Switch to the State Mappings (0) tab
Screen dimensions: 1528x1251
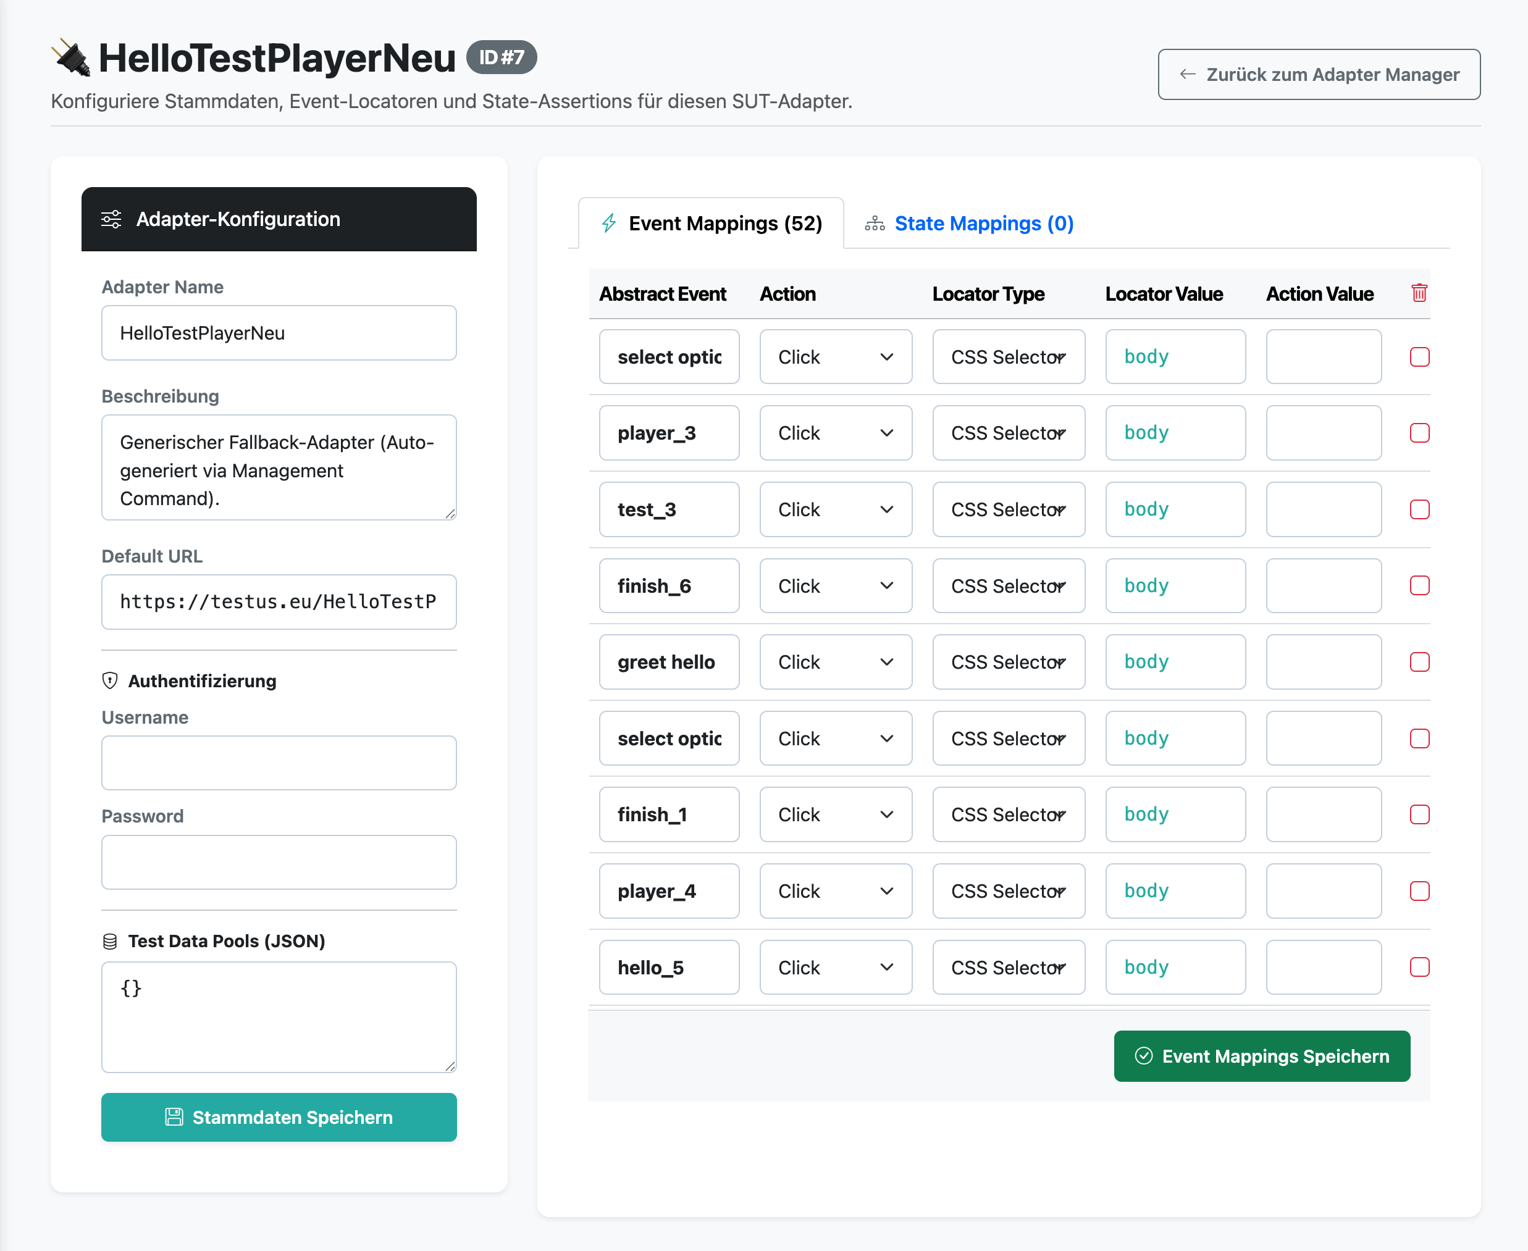point(970,224)
